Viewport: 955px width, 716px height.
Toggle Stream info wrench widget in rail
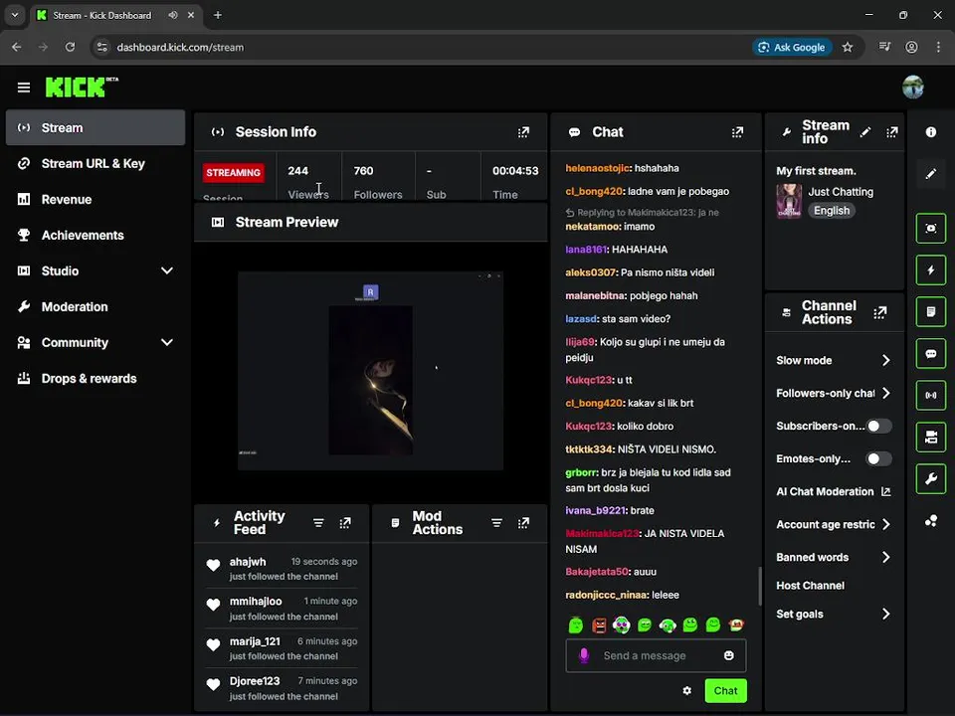(931, 479)
